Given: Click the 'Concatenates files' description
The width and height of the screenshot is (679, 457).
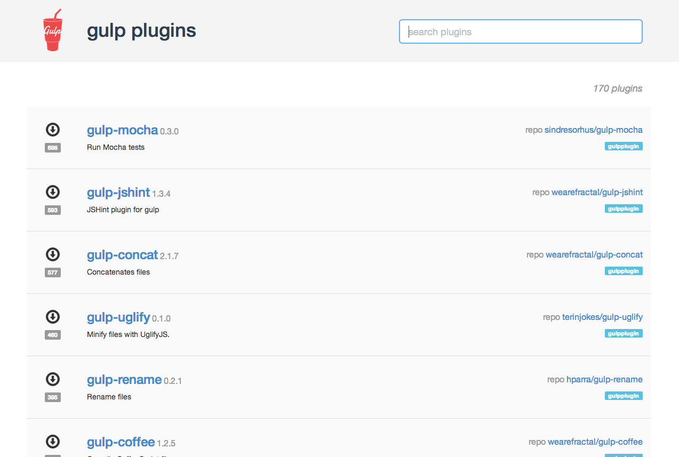Looking at the screenshot, I should coord(118,272).
